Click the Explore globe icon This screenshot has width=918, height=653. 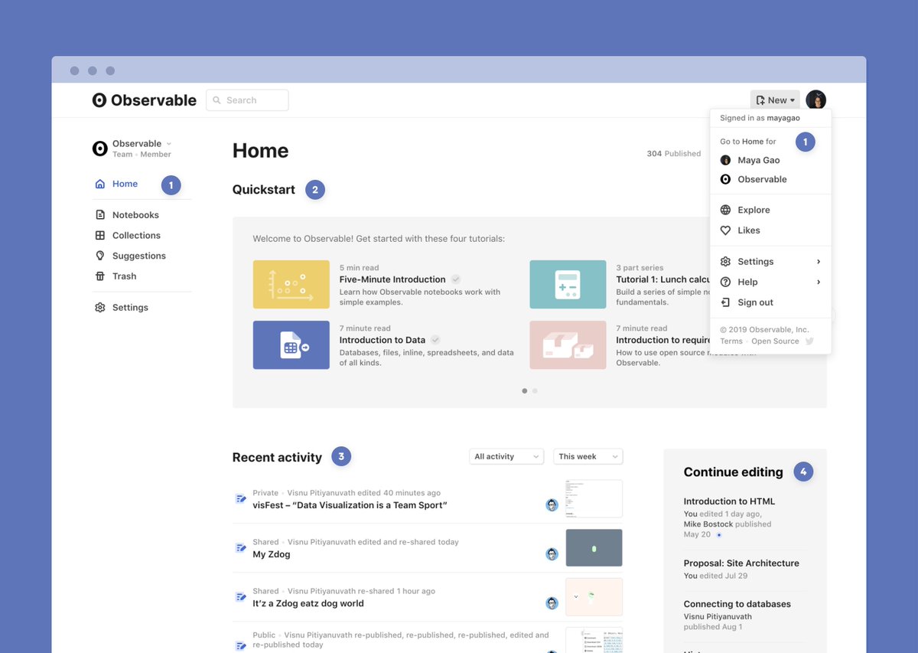(725, 210)
